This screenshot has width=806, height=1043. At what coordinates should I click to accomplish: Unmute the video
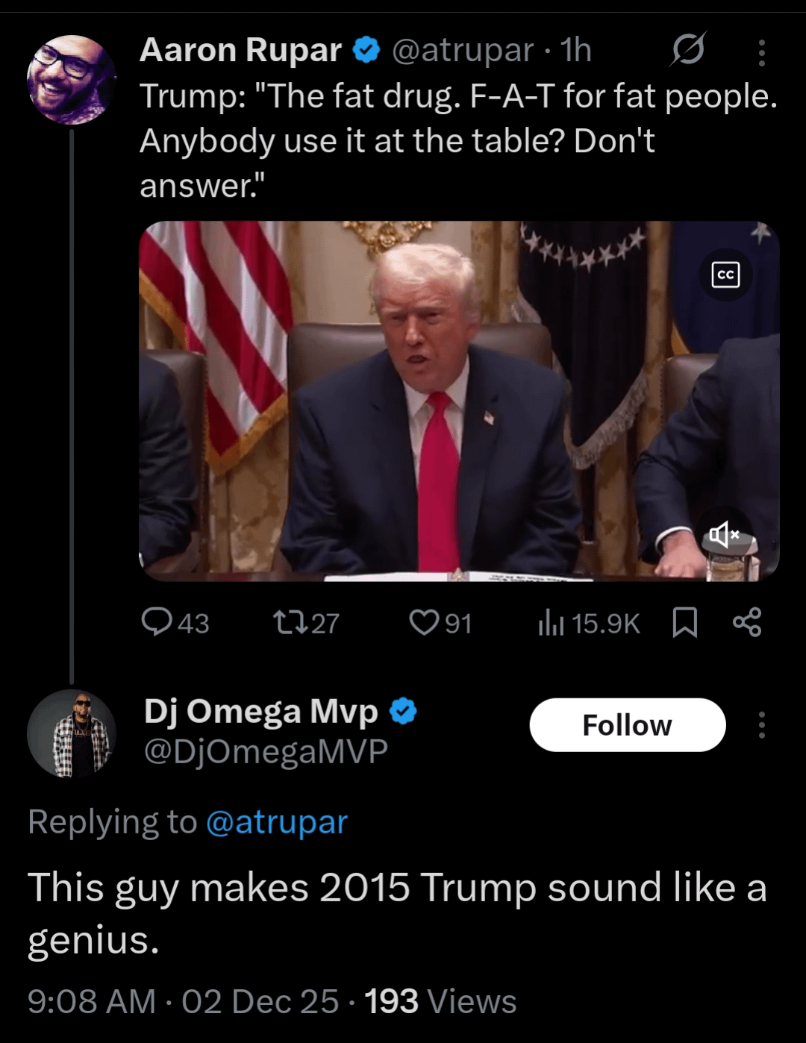click(723, 534)
